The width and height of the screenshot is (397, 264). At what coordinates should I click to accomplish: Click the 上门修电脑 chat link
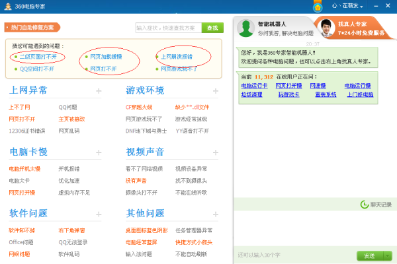(x=360, y=94)
